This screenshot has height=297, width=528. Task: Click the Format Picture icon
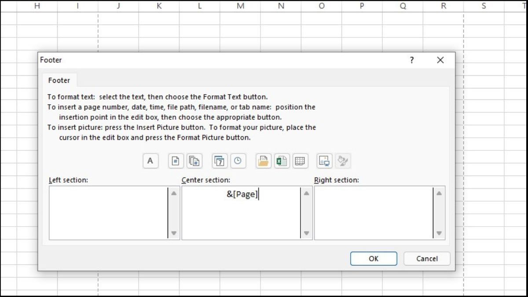[x=343, y=161]
